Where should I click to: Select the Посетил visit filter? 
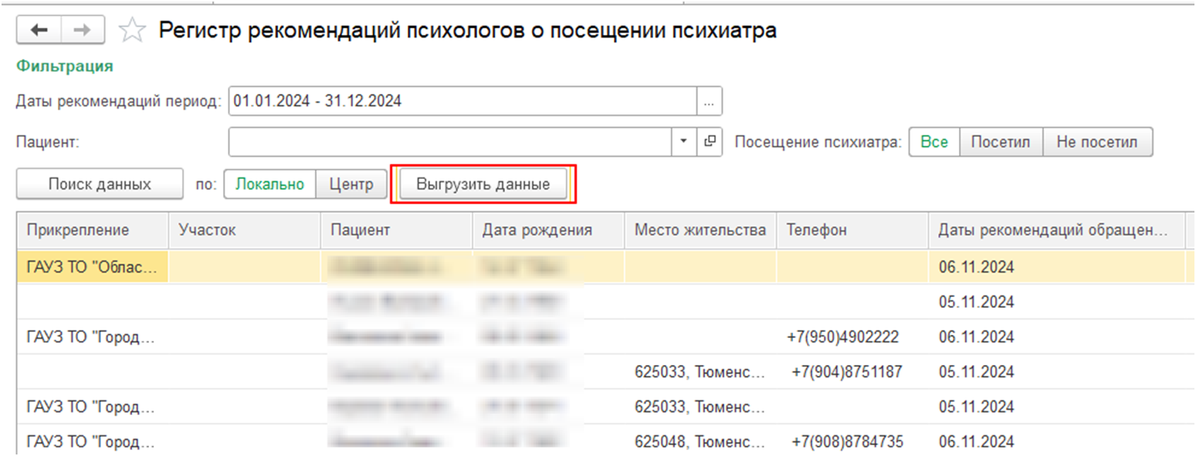tap(1001, 142)
